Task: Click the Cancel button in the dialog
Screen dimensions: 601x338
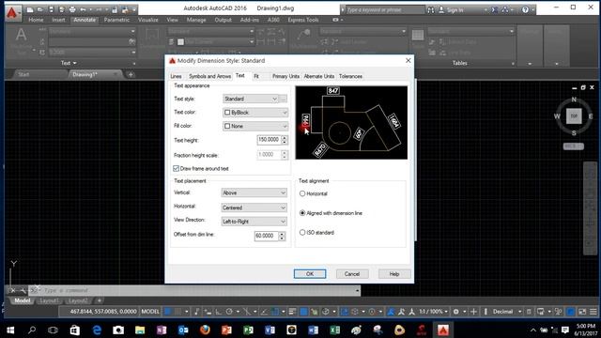Action: (x=352, y=273)
